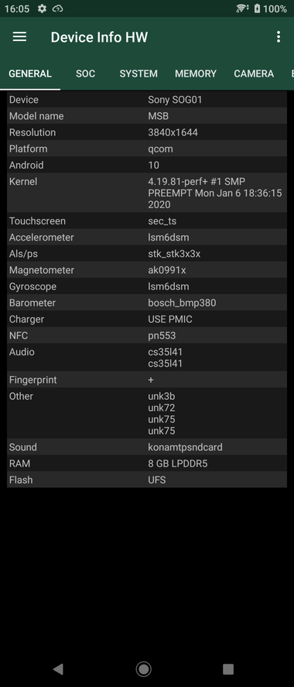Open the three-dot overflow menu
This screenshot has height=687, width=294.
(279, 37)
